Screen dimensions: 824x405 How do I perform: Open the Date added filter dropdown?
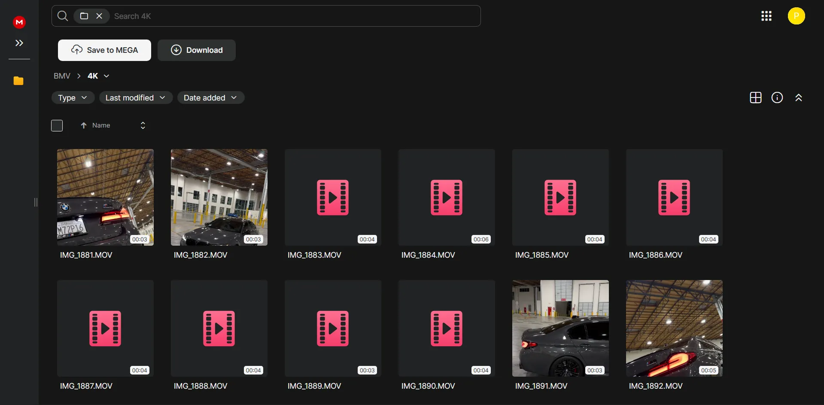210,97
